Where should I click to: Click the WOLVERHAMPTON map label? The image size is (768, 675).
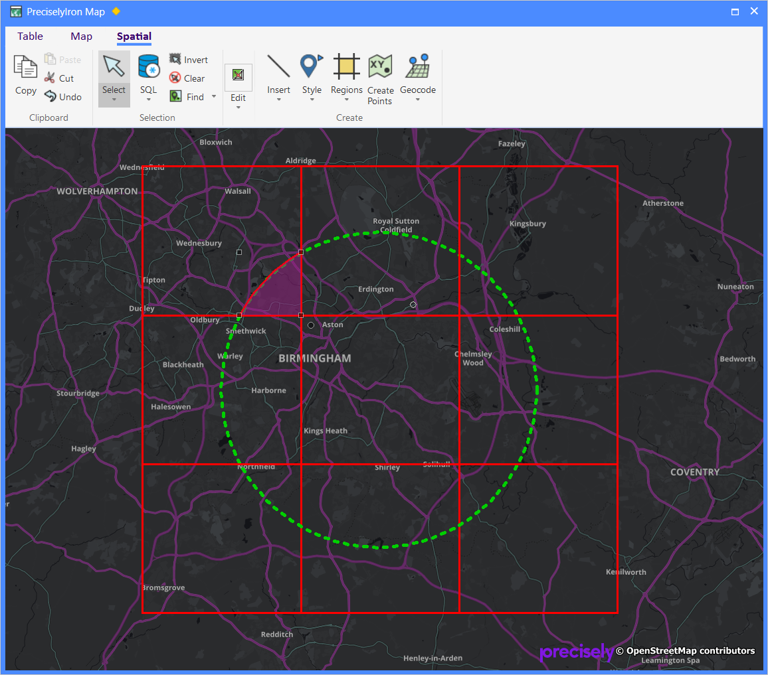pyautogui.click(x=97, y=191)
